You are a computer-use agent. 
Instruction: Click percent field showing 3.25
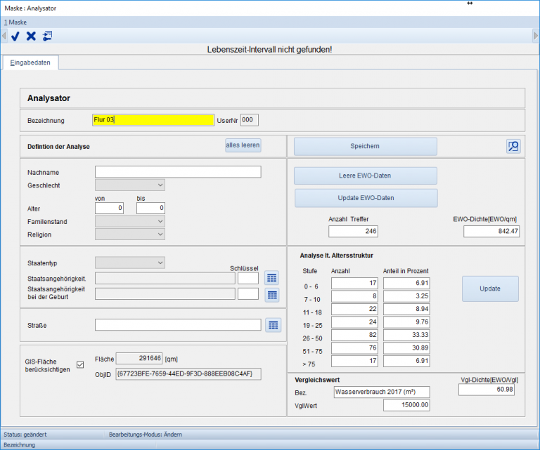pos(406,296)
